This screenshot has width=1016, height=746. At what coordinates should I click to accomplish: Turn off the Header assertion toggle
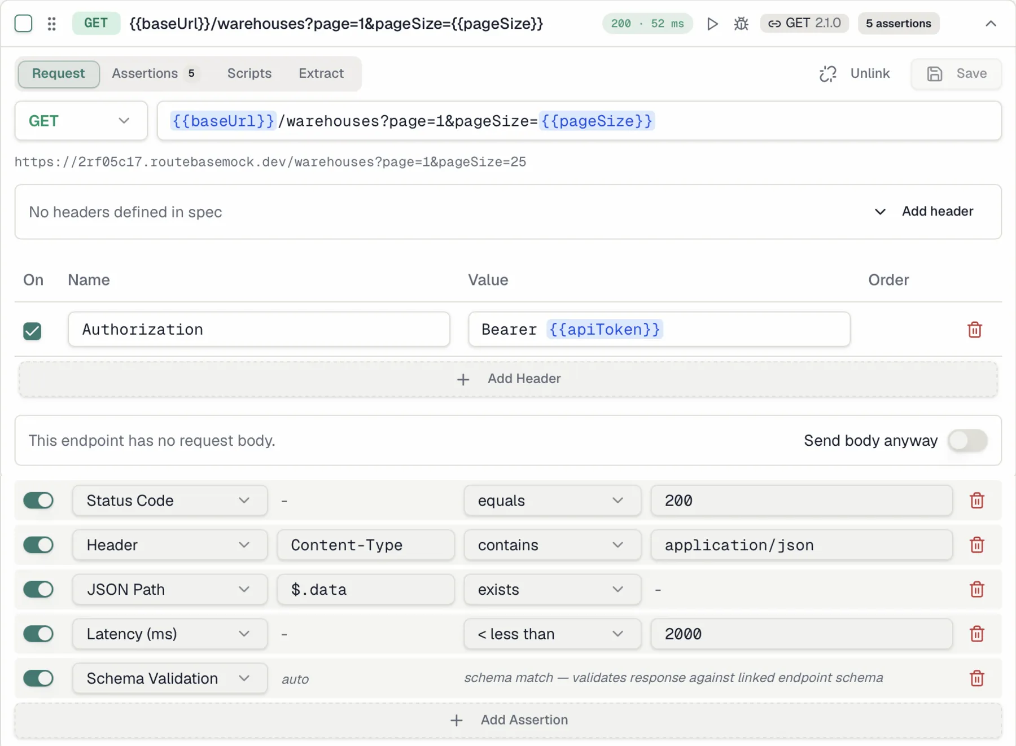(x=38, y=545)
